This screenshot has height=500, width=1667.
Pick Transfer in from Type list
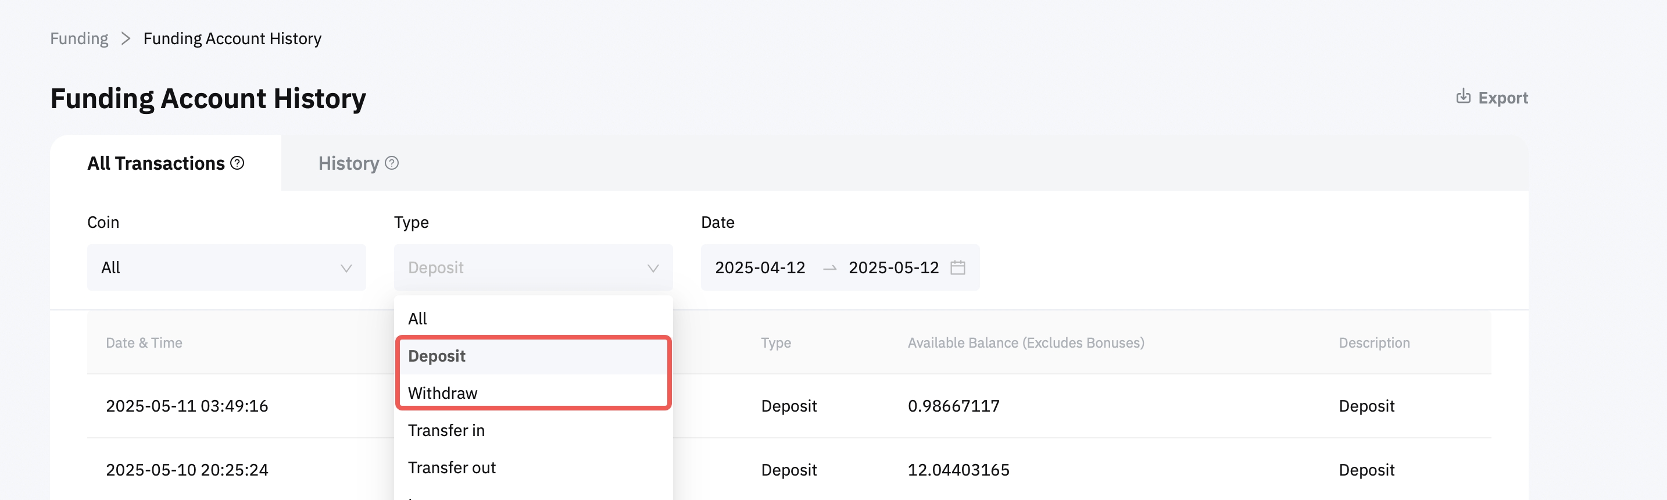point(446,430)
